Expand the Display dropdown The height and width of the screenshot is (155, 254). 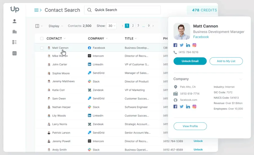coord(56,26)
